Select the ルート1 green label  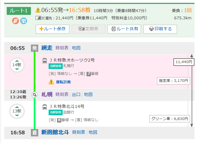pos(19,11)
